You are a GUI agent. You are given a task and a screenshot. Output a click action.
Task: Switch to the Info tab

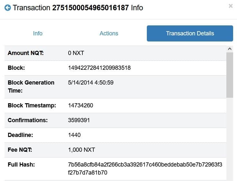[x=38, y=33]
